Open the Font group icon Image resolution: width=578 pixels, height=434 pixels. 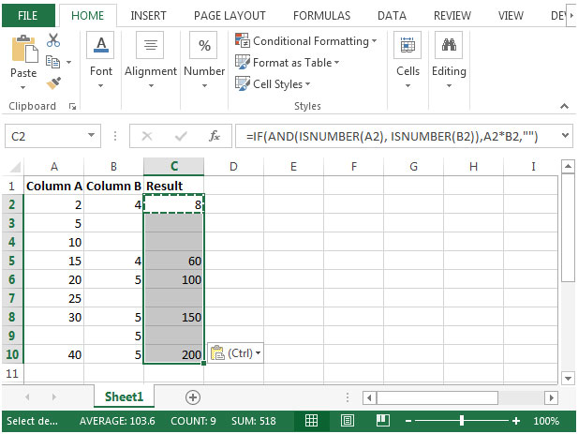[101, 45]
